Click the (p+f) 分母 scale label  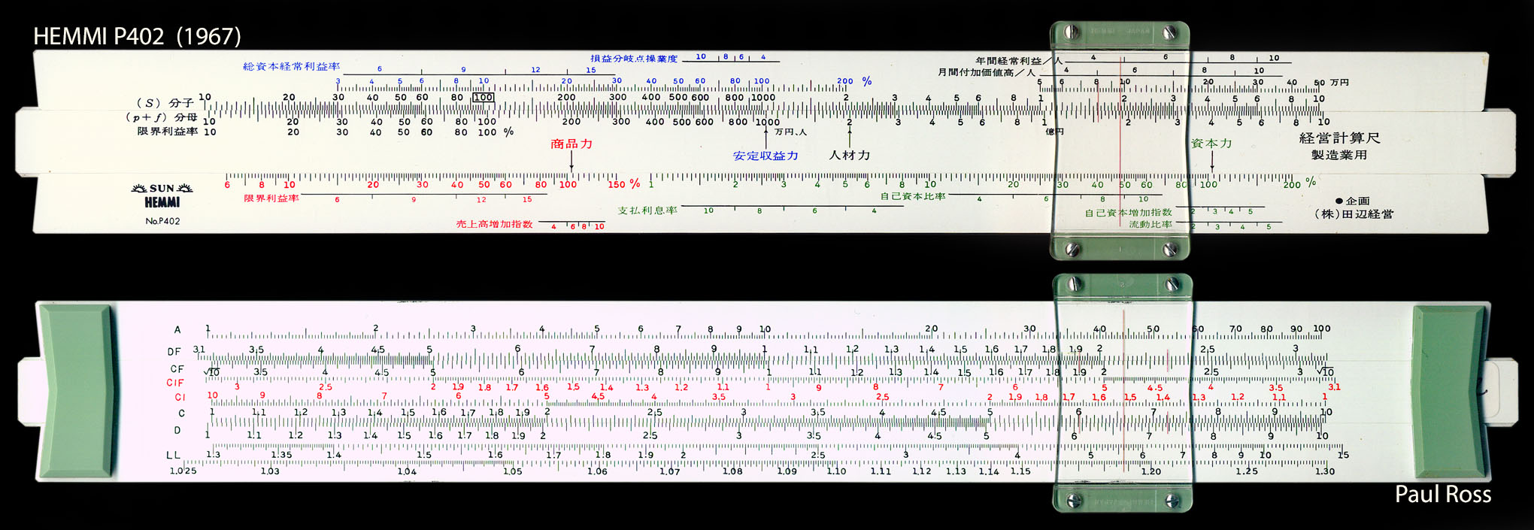pos(162,117)
